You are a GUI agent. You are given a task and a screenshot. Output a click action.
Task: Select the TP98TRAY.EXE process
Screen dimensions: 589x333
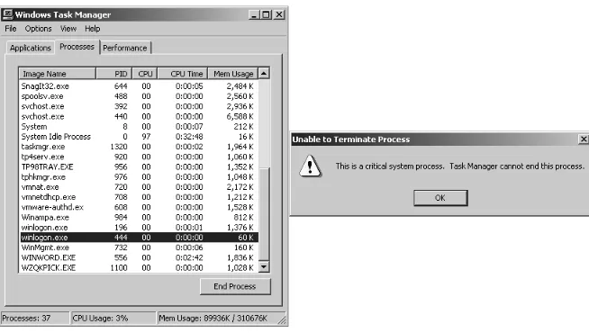tap(139, 167)
